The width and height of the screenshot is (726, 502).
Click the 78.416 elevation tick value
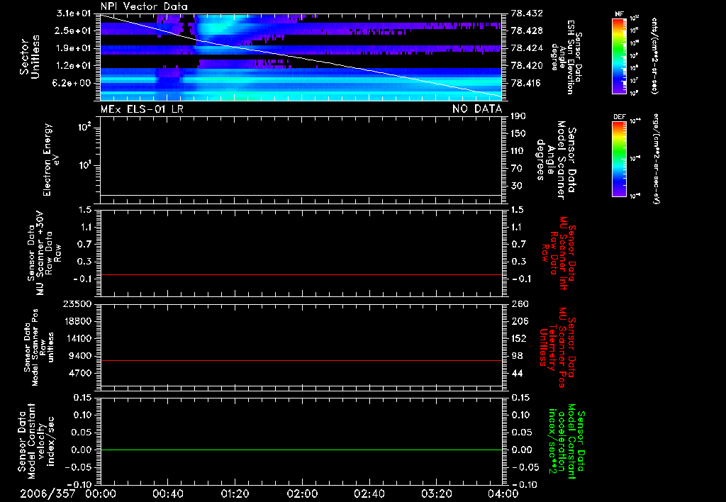(527, 84)
